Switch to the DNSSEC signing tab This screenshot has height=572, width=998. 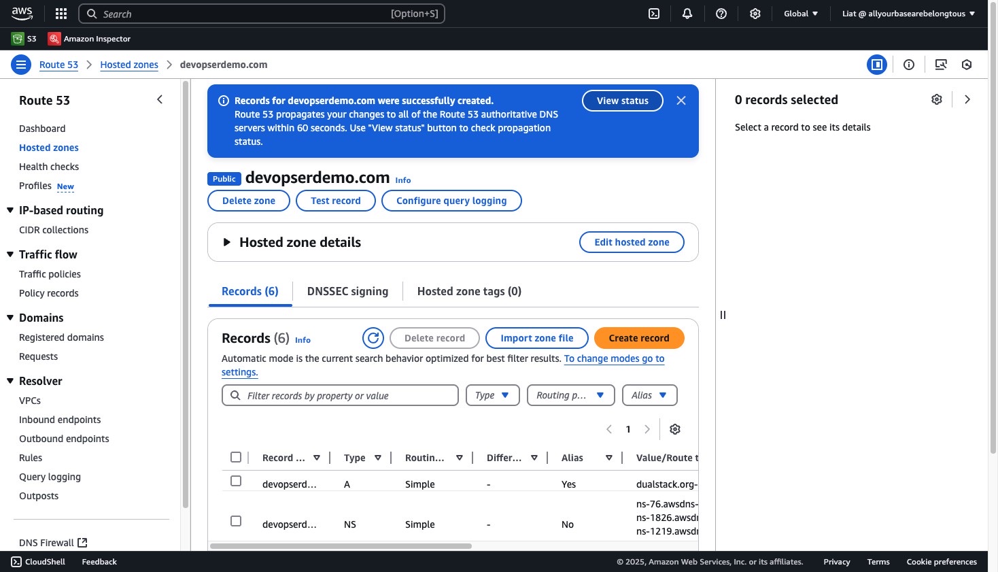coord(347,291)
